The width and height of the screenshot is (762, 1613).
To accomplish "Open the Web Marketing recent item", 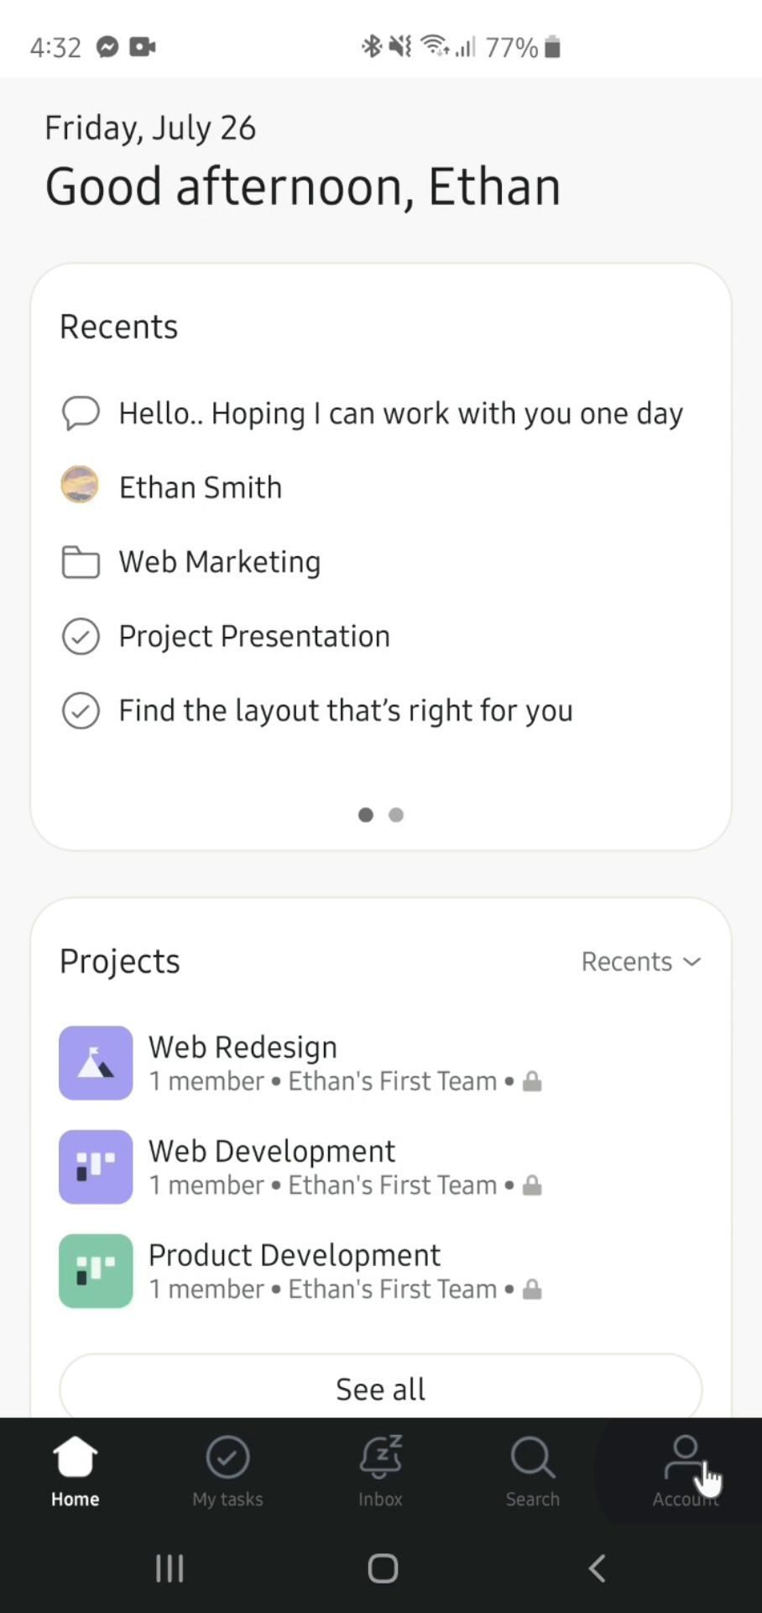I will coord(220,562).
